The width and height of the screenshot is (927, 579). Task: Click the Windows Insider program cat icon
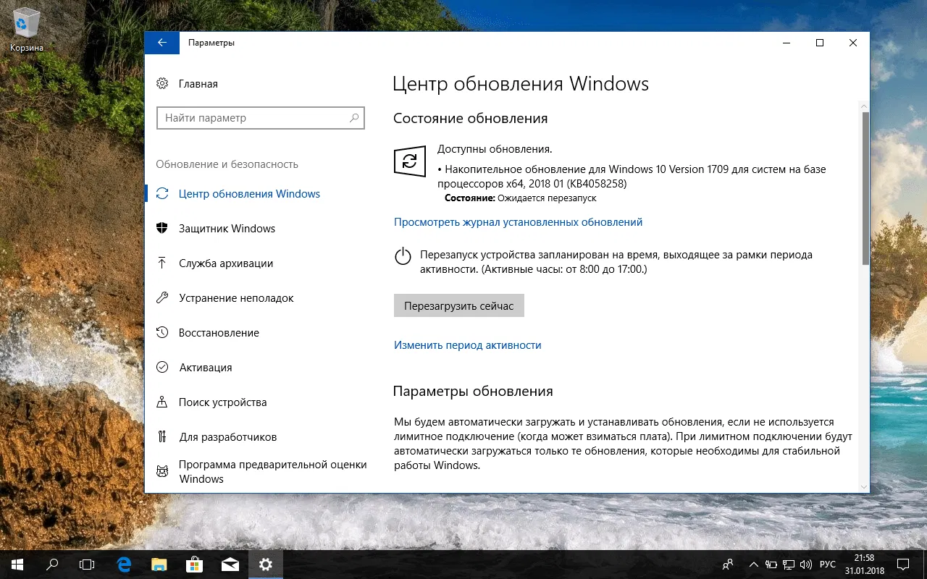pyautogui.click(x=162, y=472)
